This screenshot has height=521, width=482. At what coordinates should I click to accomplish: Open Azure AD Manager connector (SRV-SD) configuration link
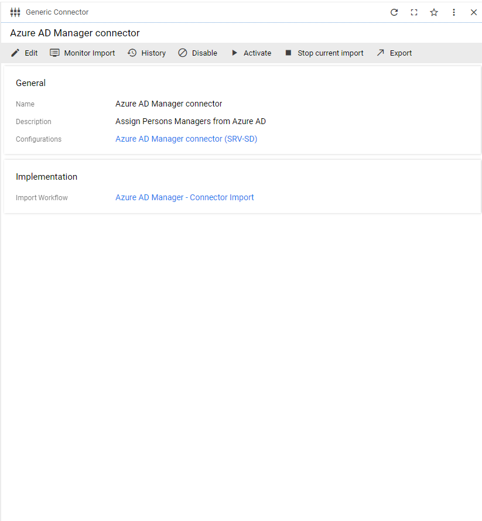(186, 139)
